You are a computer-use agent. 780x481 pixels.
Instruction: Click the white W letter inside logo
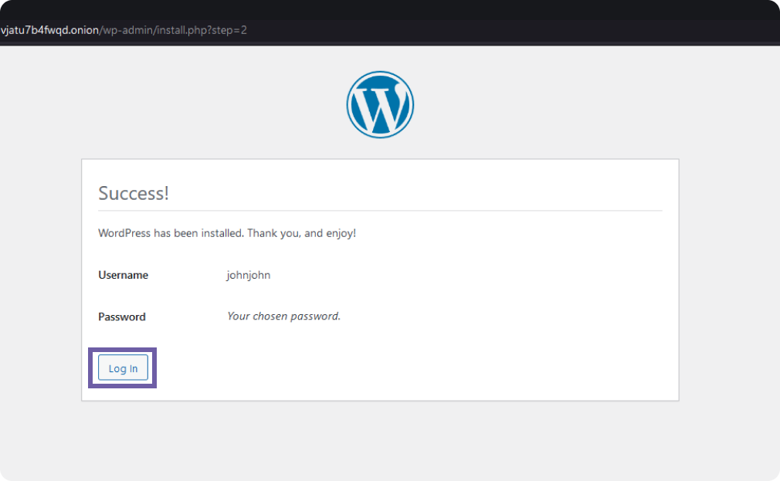[380, 107]
